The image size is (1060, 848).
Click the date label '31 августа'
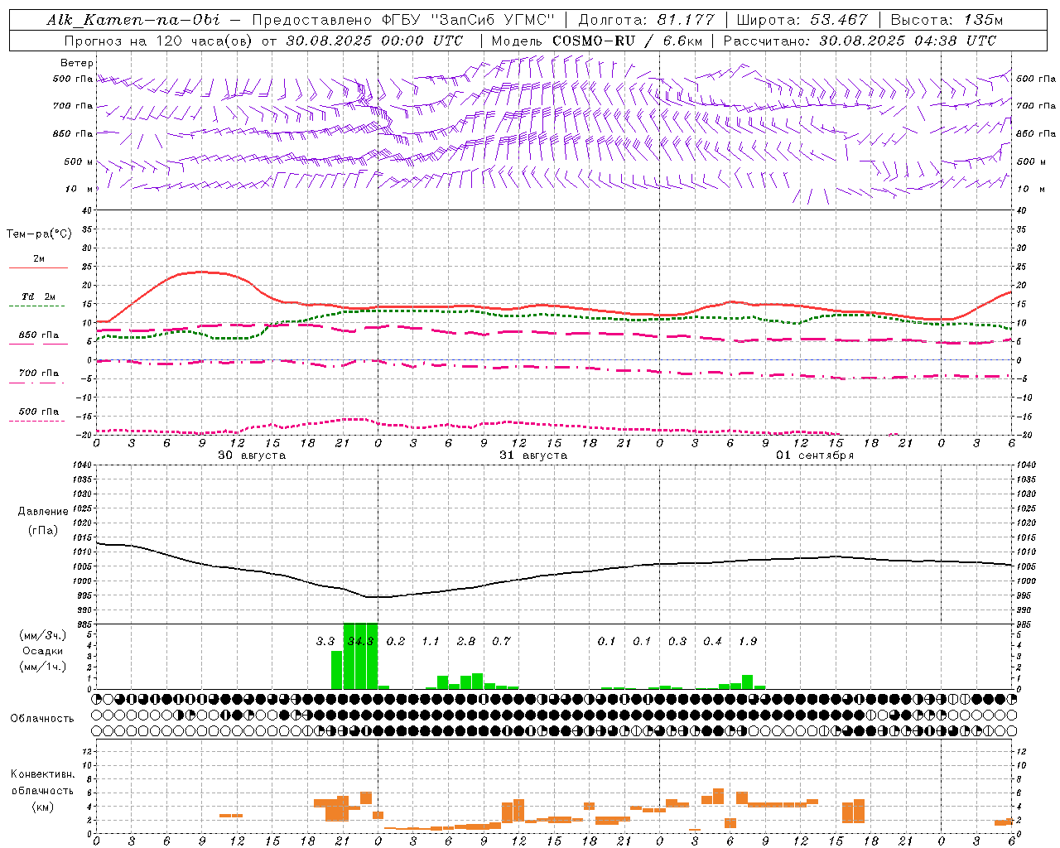[x=533, y=455]
